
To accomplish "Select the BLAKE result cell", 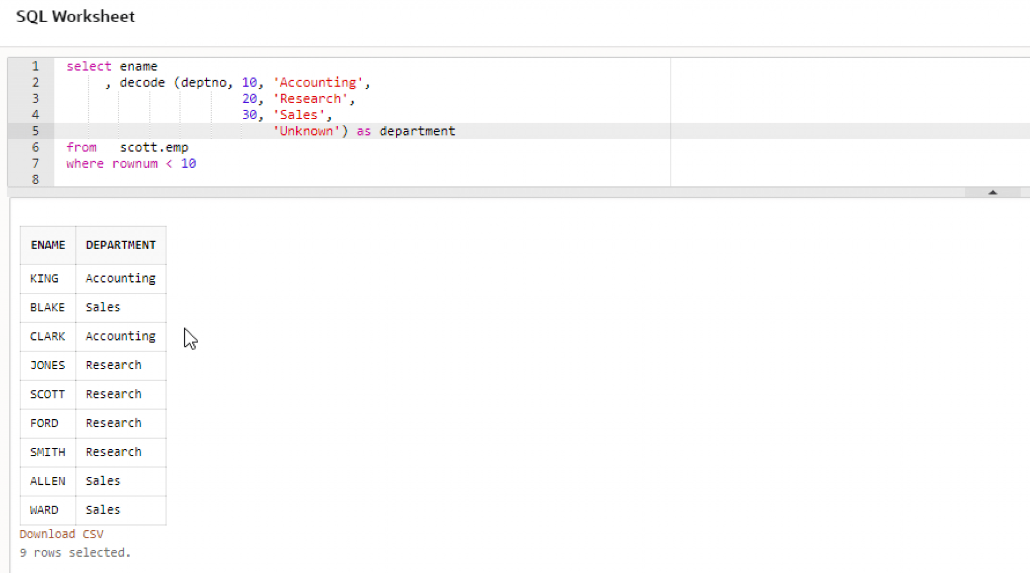I will coord(47,307).
